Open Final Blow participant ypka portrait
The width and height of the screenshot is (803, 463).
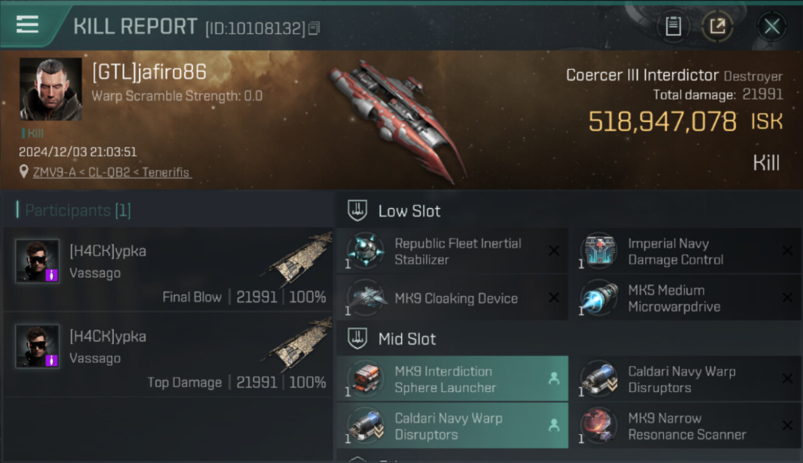(x=38, y=261)
